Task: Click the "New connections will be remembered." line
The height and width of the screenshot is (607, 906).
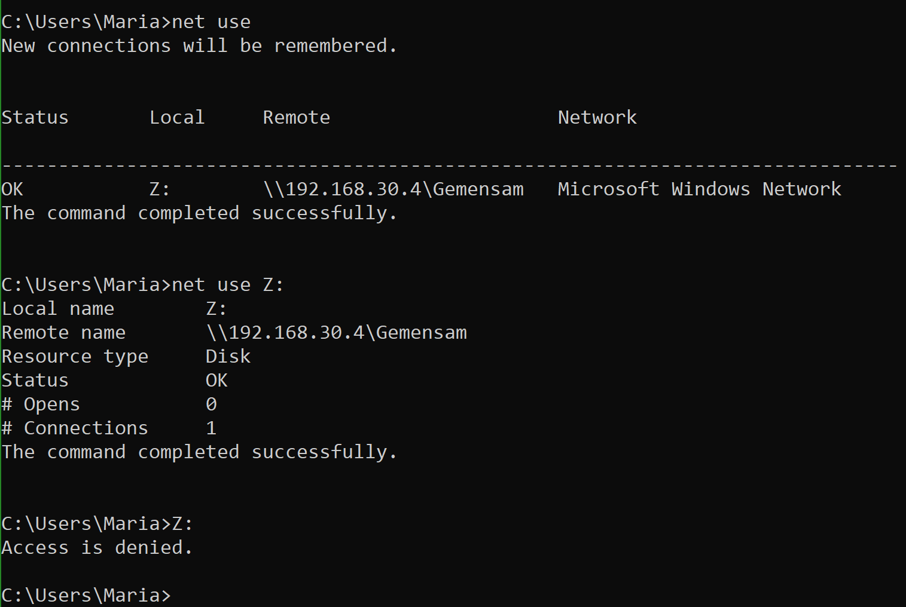Action: click(199, 46)
